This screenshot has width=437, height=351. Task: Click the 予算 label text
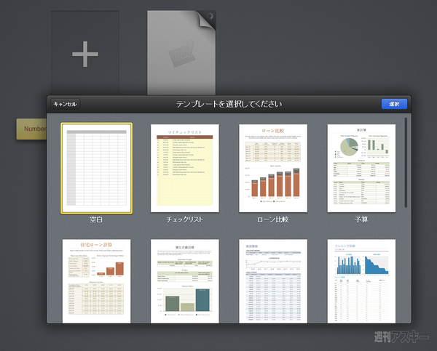tap(361, 219)
